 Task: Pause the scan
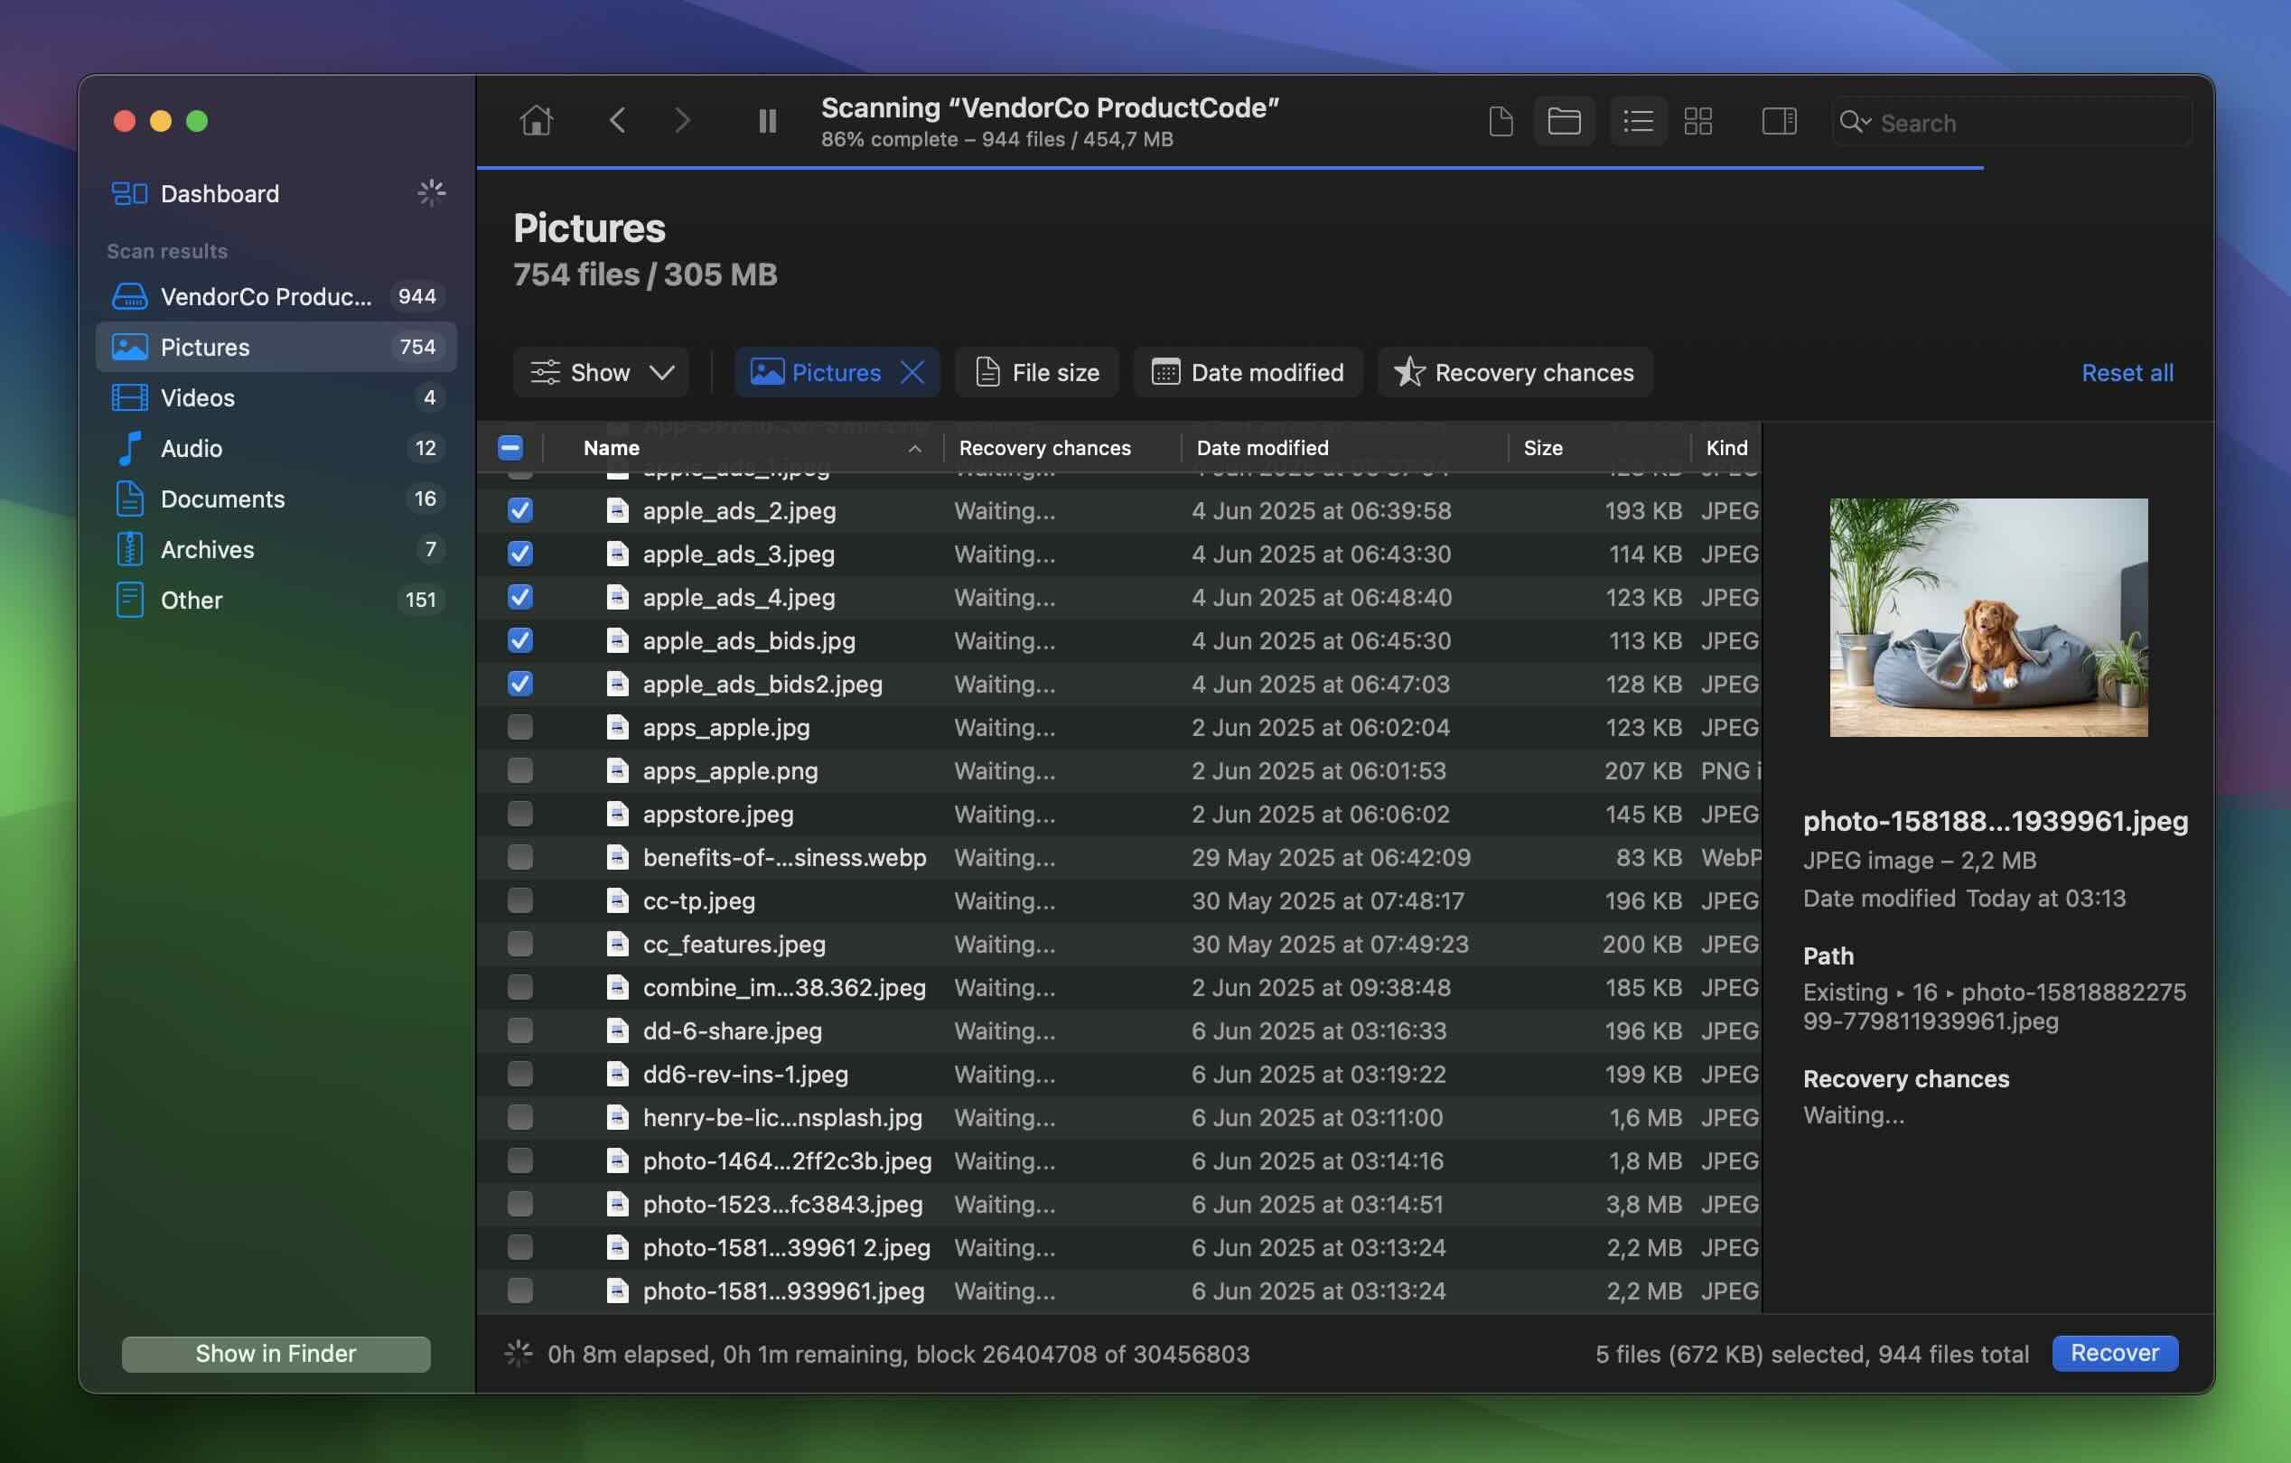click(767, 121)
